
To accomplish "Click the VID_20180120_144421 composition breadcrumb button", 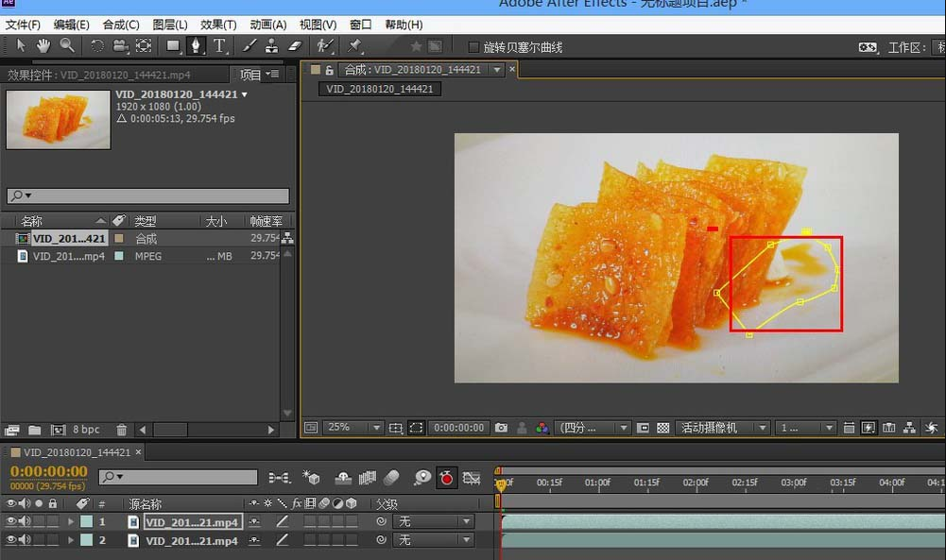I will (380, 89).
